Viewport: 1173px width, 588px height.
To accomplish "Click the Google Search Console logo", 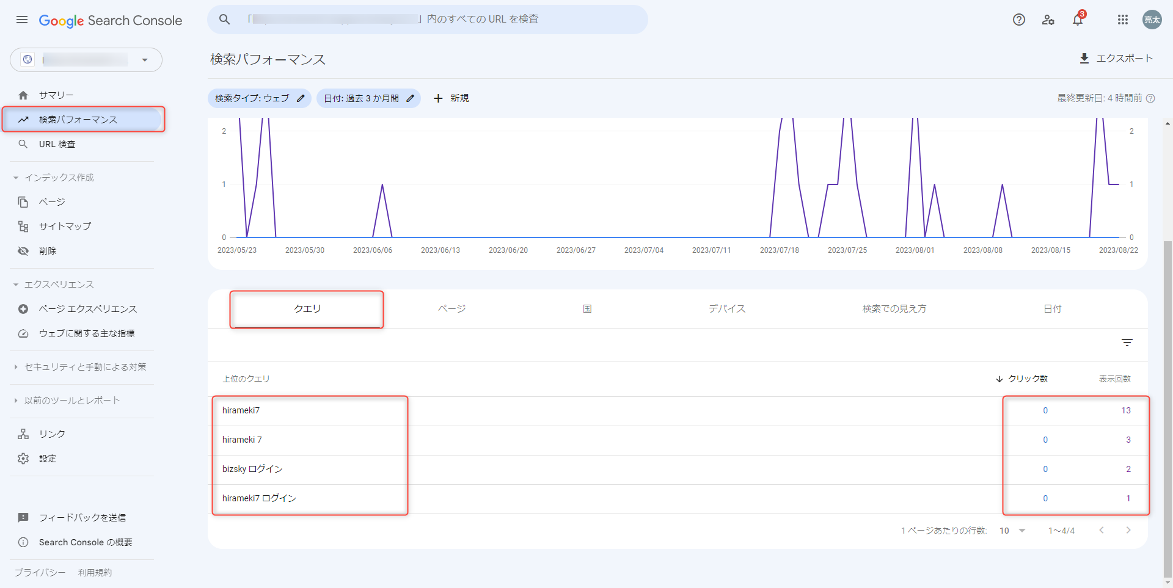I will pyautogui.click(x=111, y=20).
